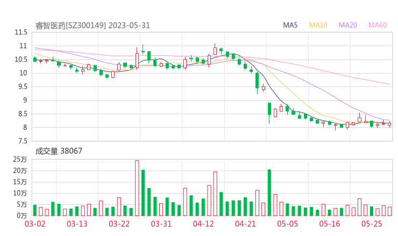Click the 04-21 date axis label

tap(245, 224)
